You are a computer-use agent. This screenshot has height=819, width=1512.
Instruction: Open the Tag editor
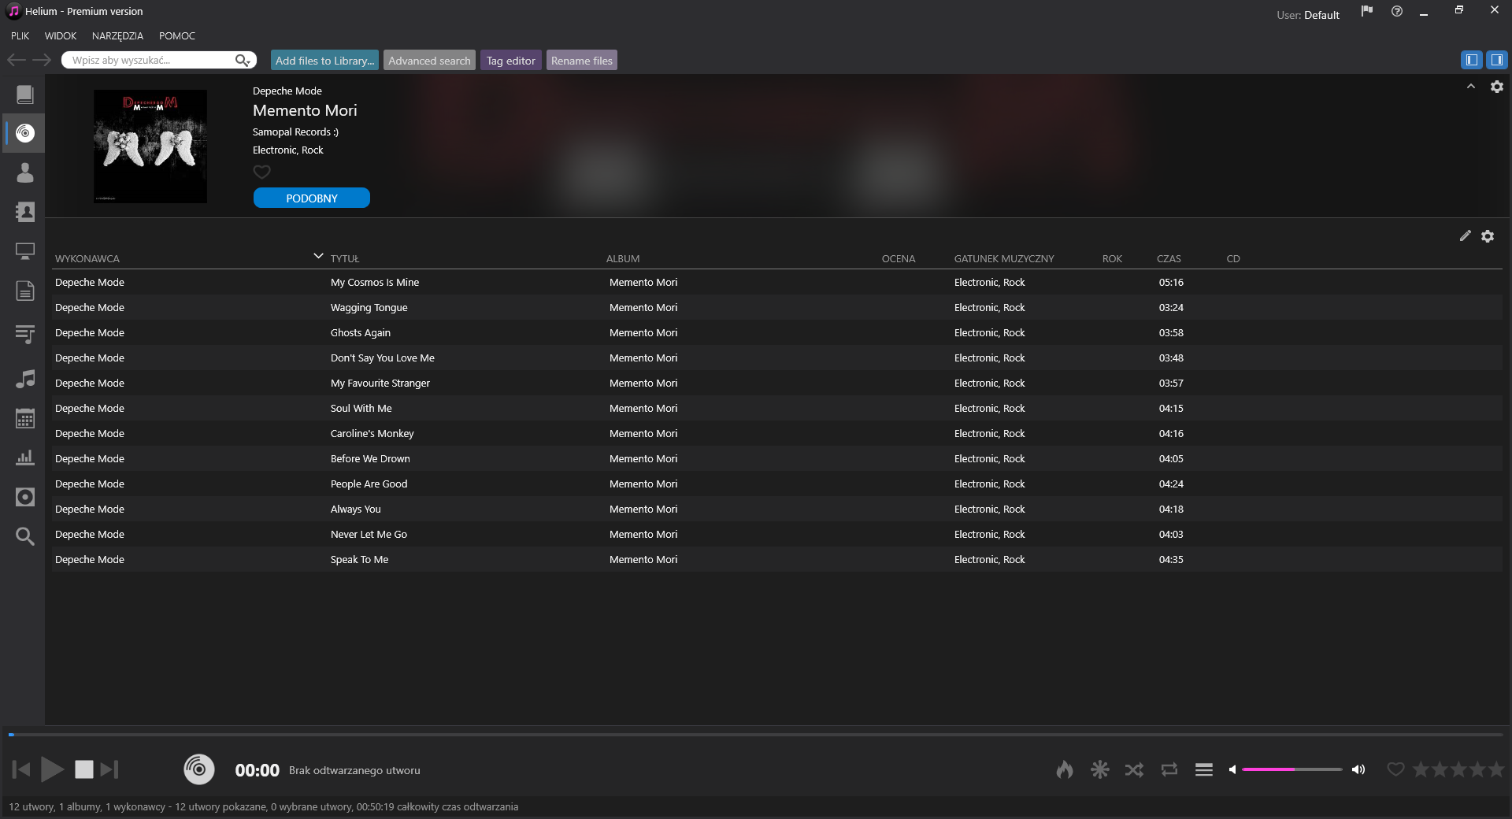tap(511, 61)
